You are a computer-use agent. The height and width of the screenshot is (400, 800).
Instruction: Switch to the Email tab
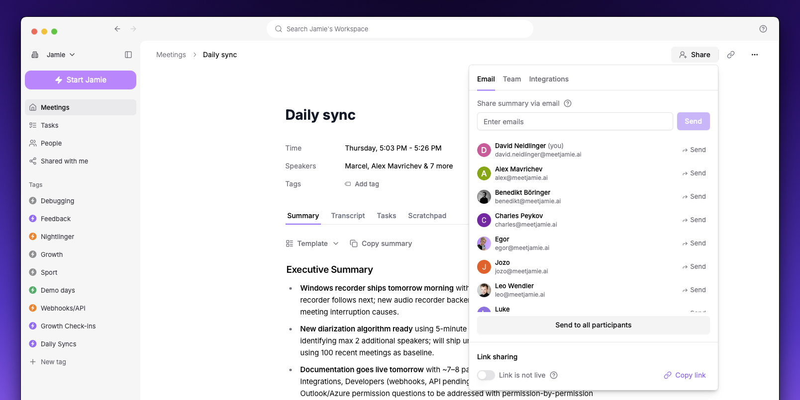tap(486, 79)
